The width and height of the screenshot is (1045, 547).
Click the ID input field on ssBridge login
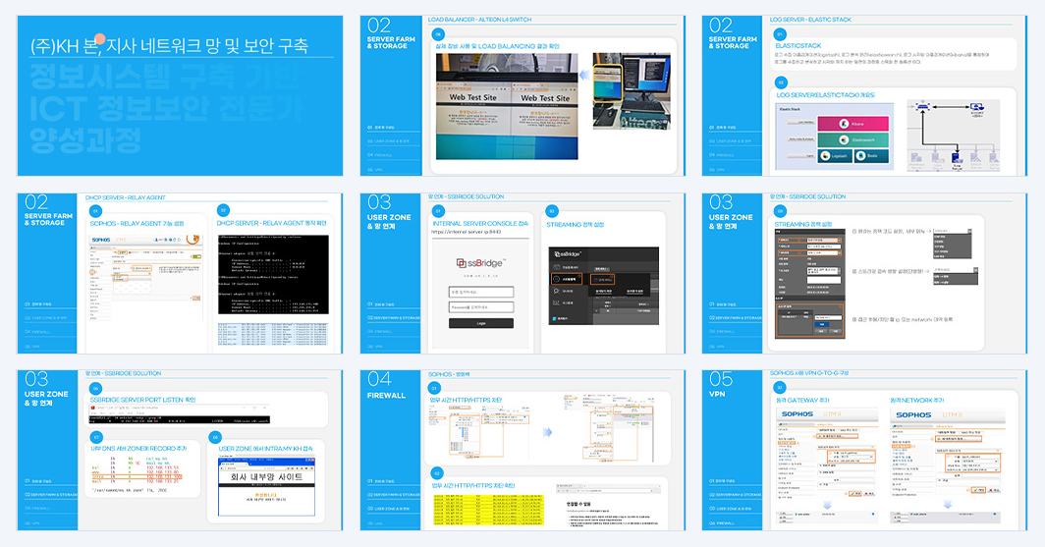tap(481, 292)
